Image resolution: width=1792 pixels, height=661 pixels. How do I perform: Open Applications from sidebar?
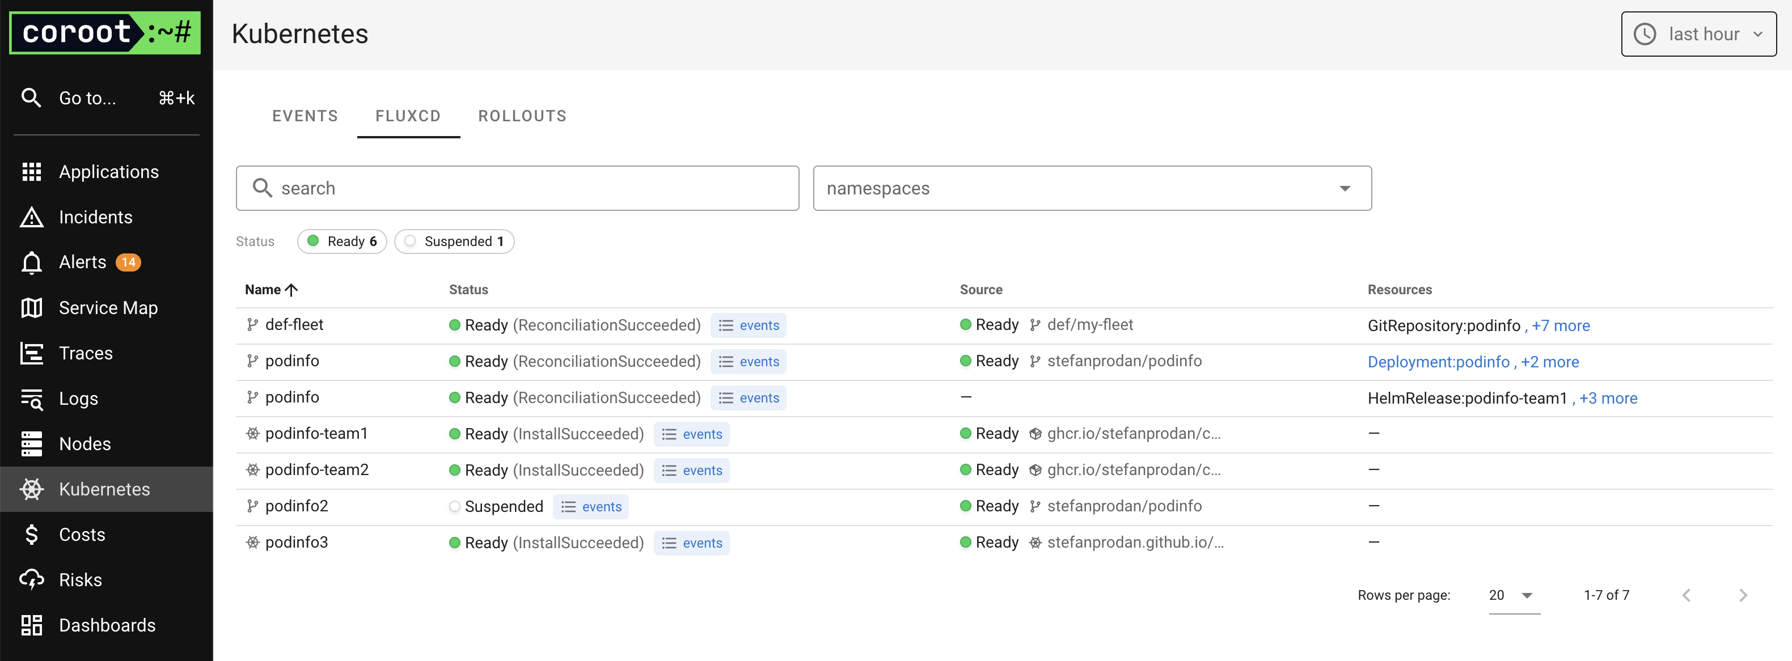(x=107, y=172)
